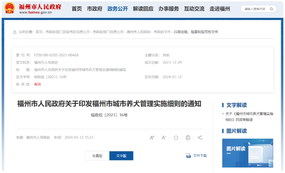Click 发文字号 value 榕政规〔2023〕16号 in info box

[x=50, y=77]
